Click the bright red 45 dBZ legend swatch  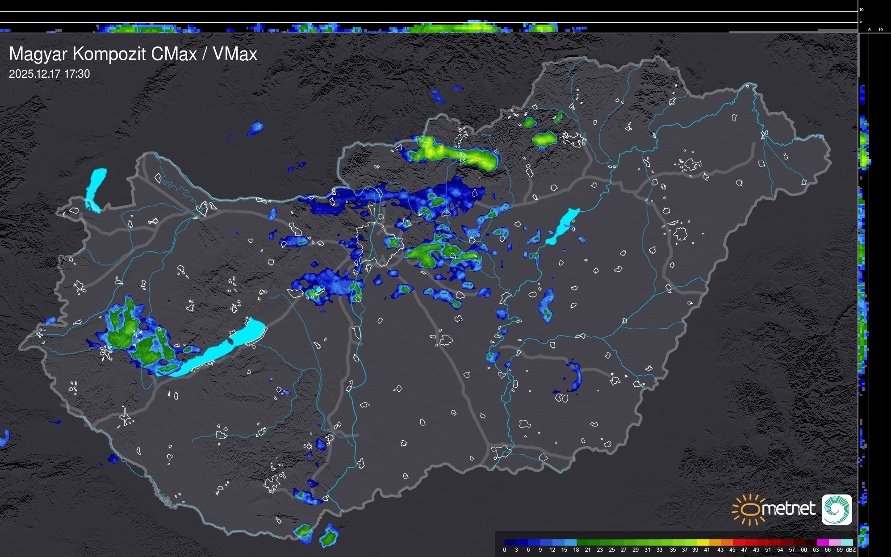coord(739,542)
